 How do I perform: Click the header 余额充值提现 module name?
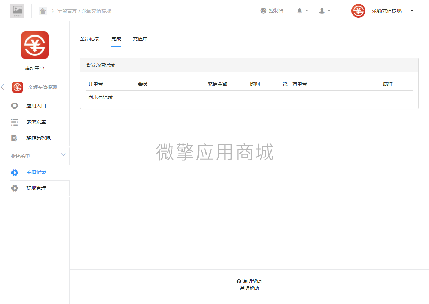click(x=387, y=11)
